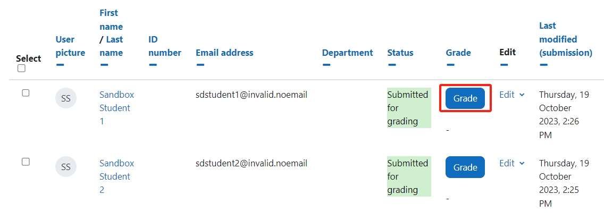Collapse the Edit column
The width and height of the screenshot is (604, 220).
pos(504,65)
